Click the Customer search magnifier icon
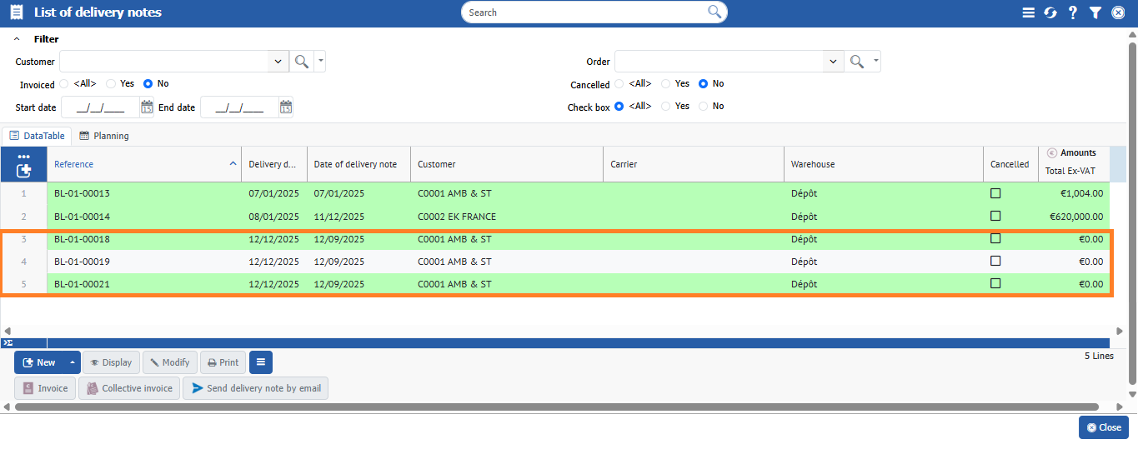 point(301,62)
